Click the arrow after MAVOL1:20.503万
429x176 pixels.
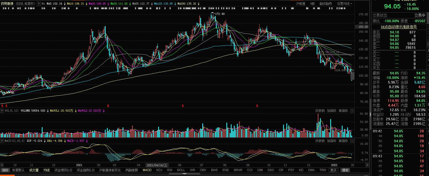click(x=76, y=111)
